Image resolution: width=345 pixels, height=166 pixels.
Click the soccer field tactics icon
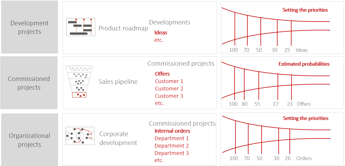(x=80, y=136)
